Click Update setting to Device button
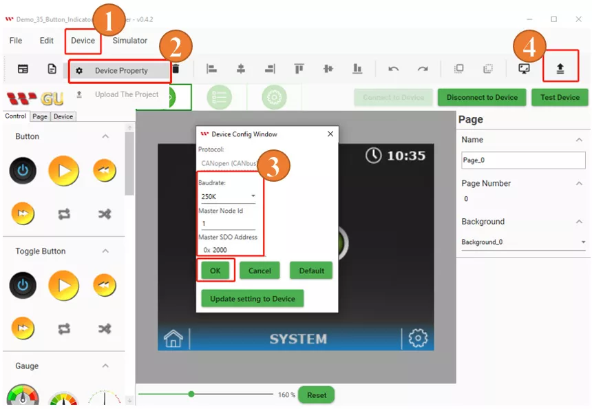This screenshot has width=592, height=409. [x=253, y=299]
